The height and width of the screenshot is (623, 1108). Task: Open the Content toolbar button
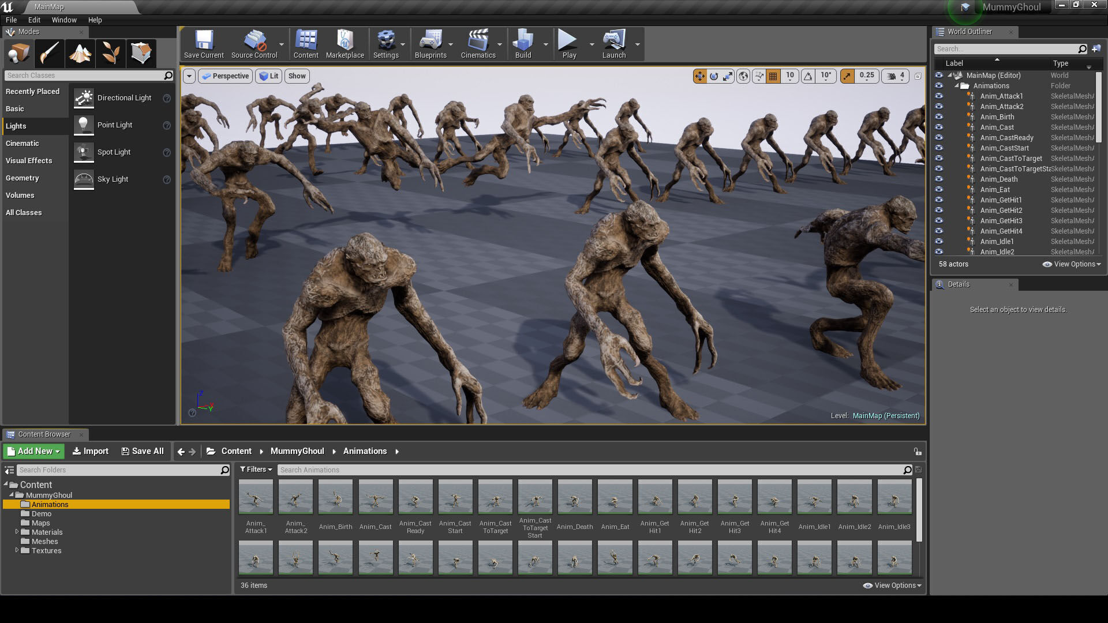pyautogui.click(x=306, y=44)
